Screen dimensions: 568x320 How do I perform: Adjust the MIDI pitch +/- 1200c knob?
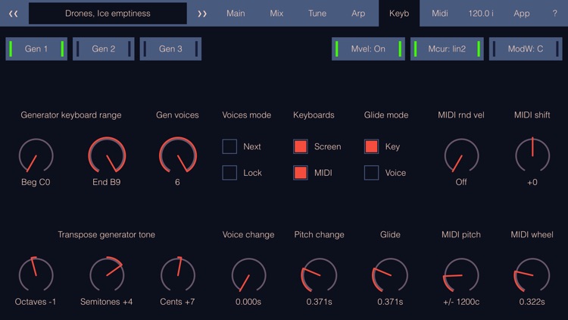[461, 275]
